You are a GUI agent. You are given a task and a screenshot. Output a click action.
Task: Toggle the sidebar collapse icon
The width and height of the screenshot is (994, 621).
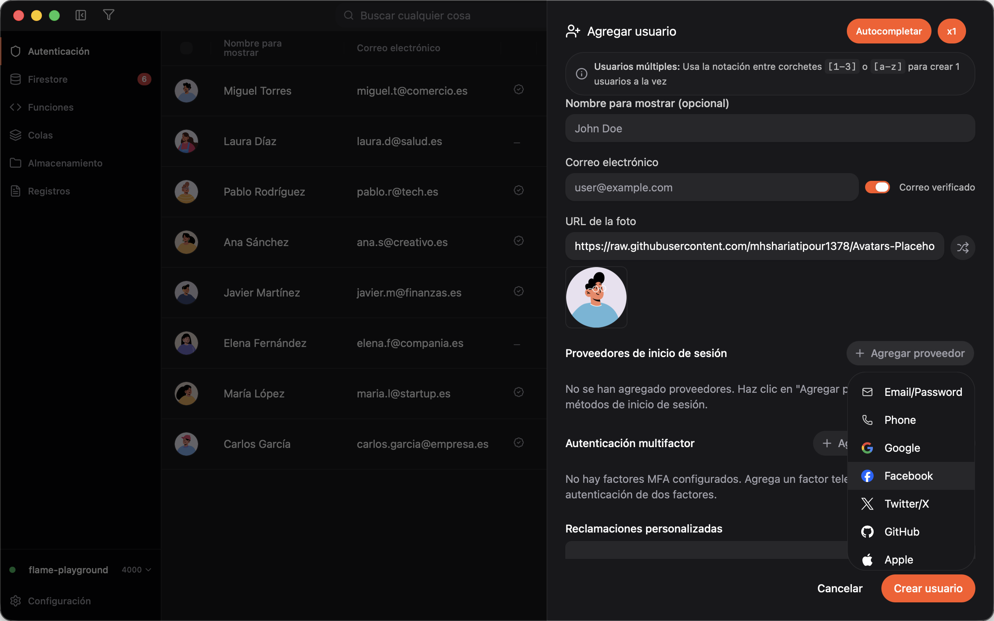click(x=80, y=15)
